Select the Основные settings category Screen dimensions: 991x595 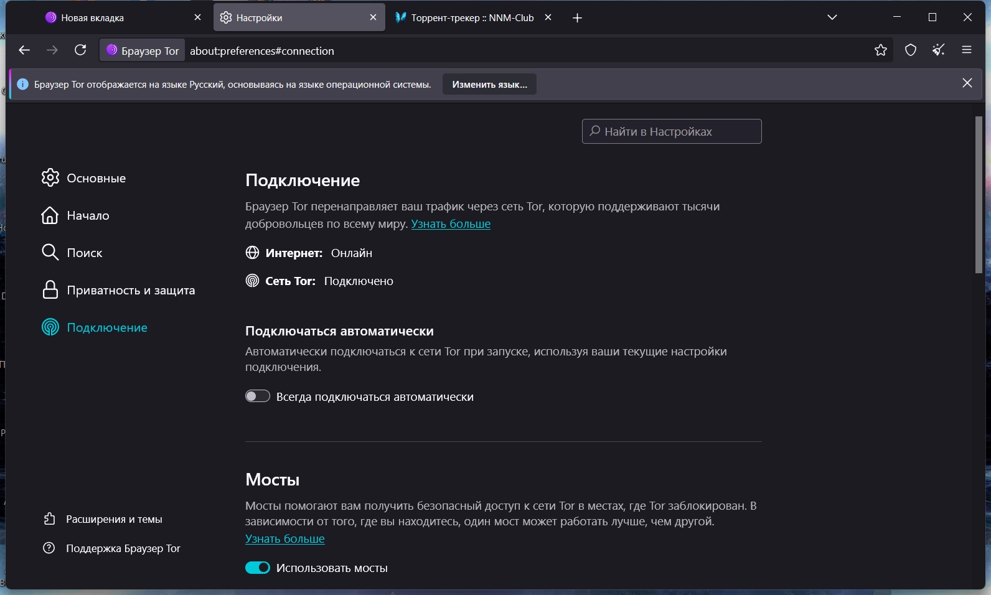pyautogui.click(x=96, y=178)
